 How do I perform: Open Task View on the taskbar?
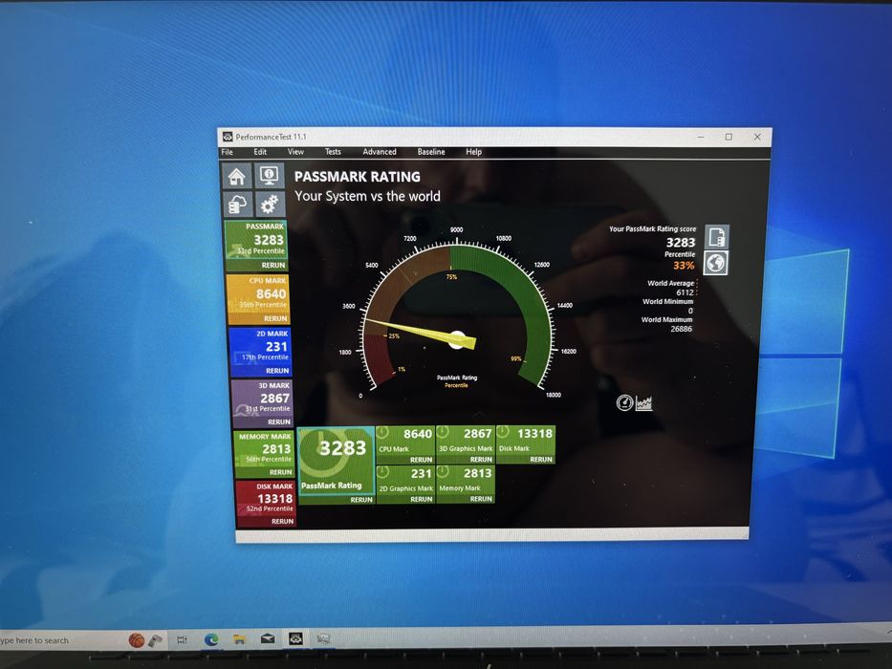click(182, 640)
